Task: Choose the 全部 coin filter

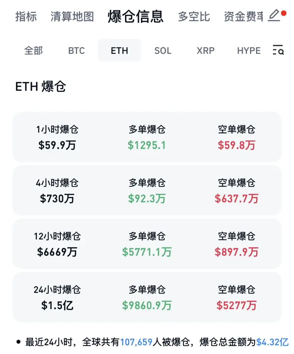Action: pyautogui.click(x=33, y=50)
